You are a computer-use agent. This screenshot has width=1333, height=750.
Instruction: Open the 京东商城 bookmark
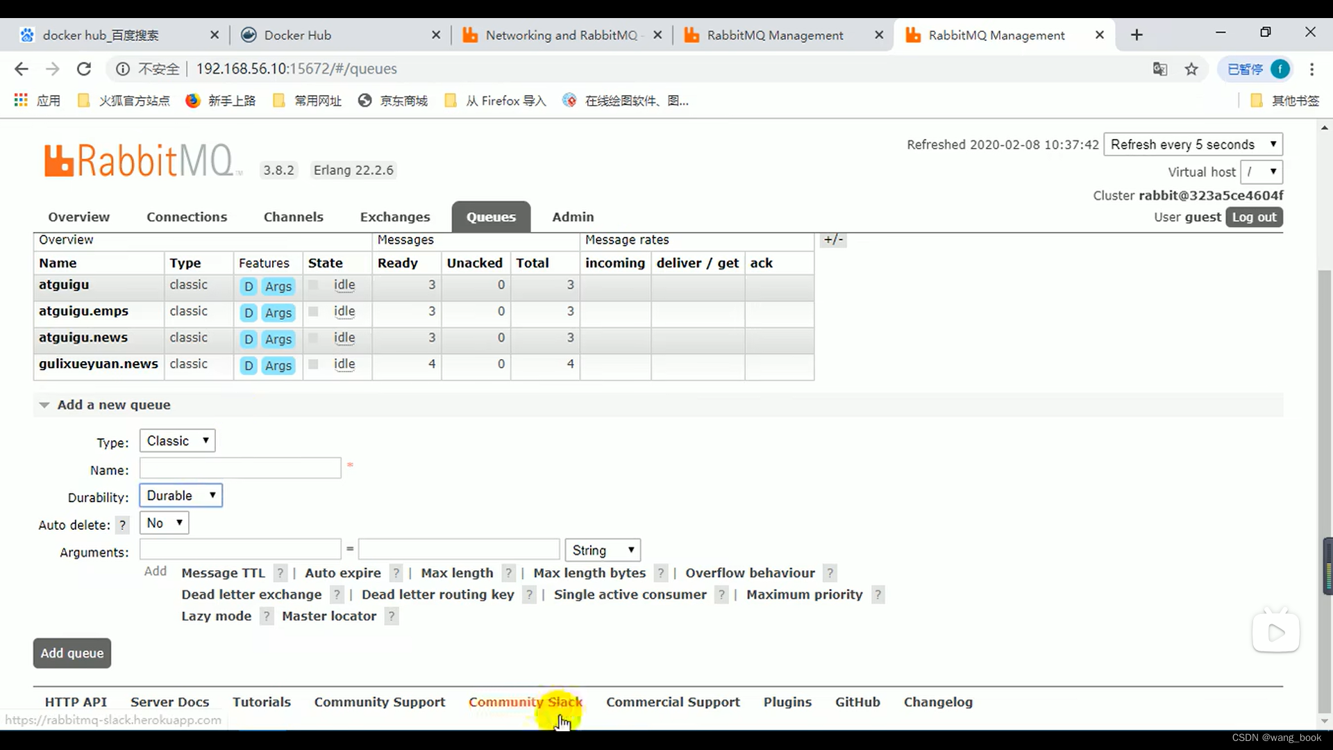tap(393, 101)
